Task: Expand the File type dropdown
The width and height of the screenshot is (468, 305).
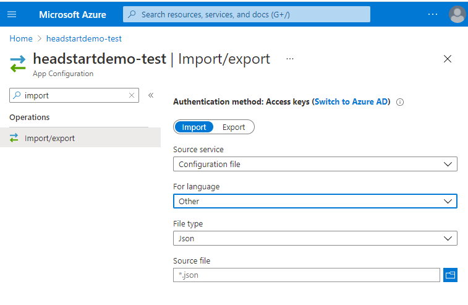Action: pyautogui.click(x=315, y=238)
